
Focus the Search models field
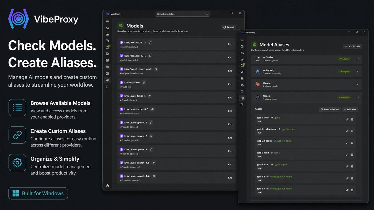click(x=183, y=14)
